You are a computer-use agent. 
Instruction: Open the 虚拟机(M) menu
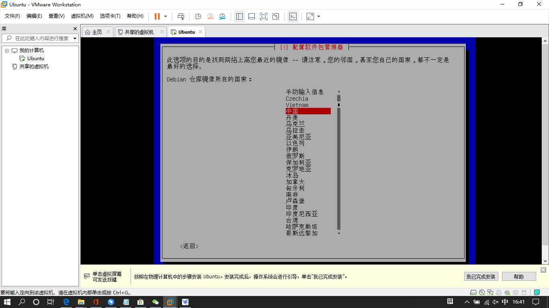tap(82, 16)
